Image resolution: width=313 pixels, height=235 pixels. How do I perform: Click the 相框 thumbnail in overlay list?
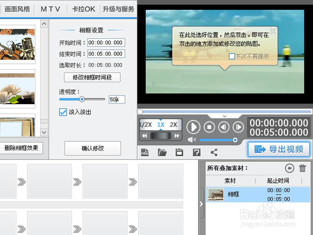pos(216,194)
